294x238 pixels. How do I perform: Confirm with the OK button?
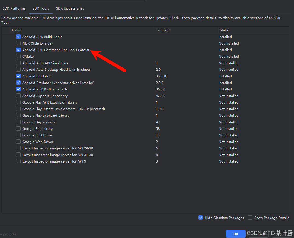(x=236, y=234)
